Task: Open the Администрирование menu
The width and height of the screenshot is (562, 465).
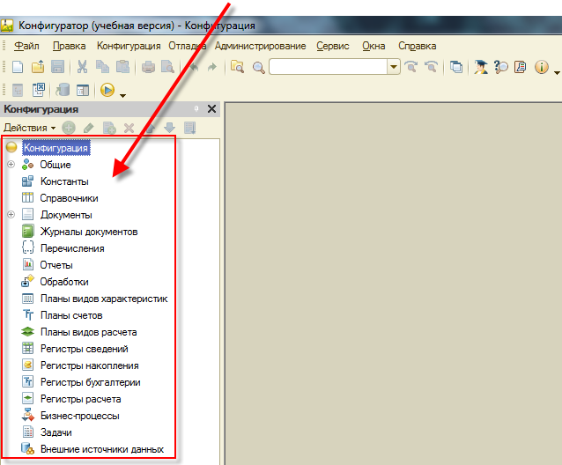Action: pyautogui.click(x=260, y=46)
